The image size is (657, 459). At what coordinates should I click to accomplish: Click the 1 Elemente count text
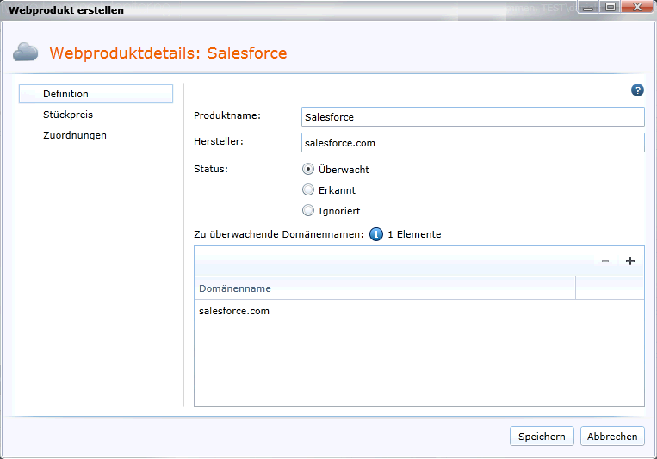(x=414, y=234)
